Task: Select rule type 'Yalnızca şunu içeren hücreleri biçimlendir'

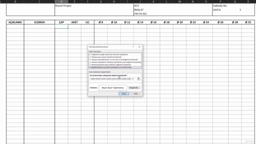Action: 115,57
